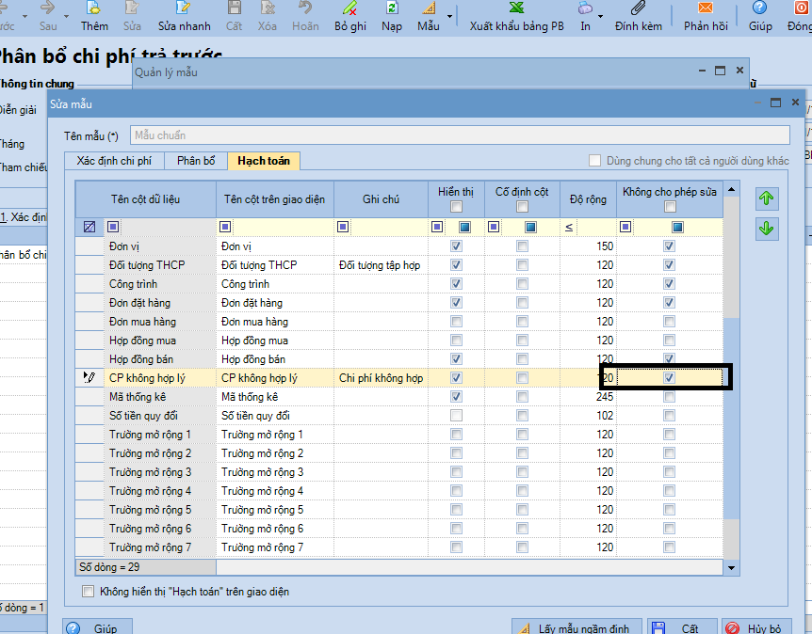Click the Cất save button in dialog
812x634 pixels.
coord(681,627)
